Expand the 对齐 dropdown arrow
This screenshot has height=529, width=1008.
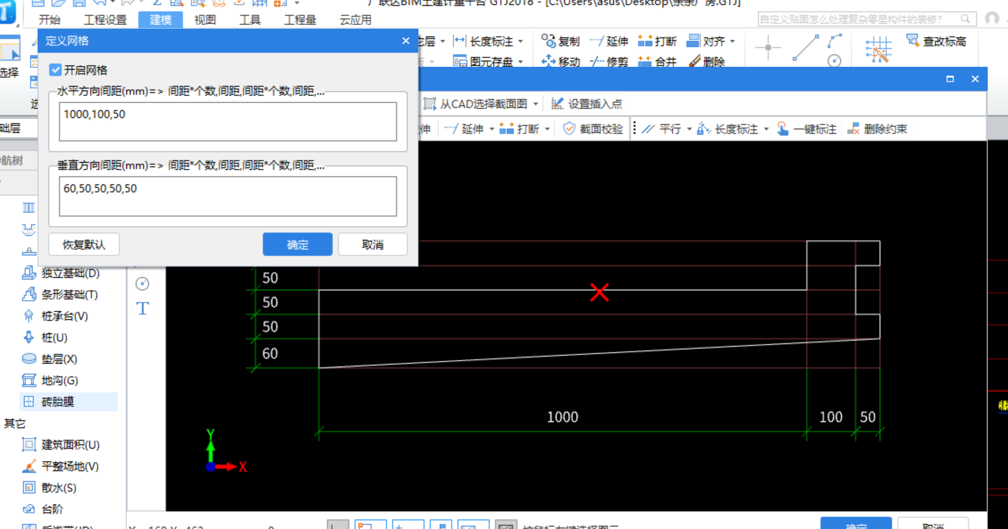[733, 41]
